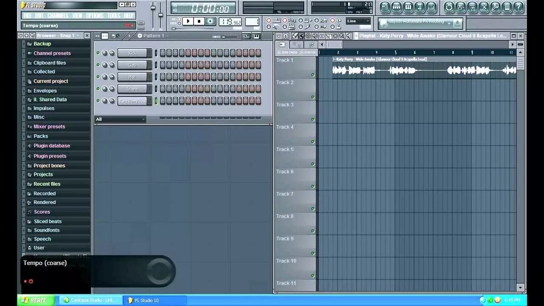Select the Slice tool in Playlist
The width and height of the screenshot is (544, 306).
[x=329, y=36]
